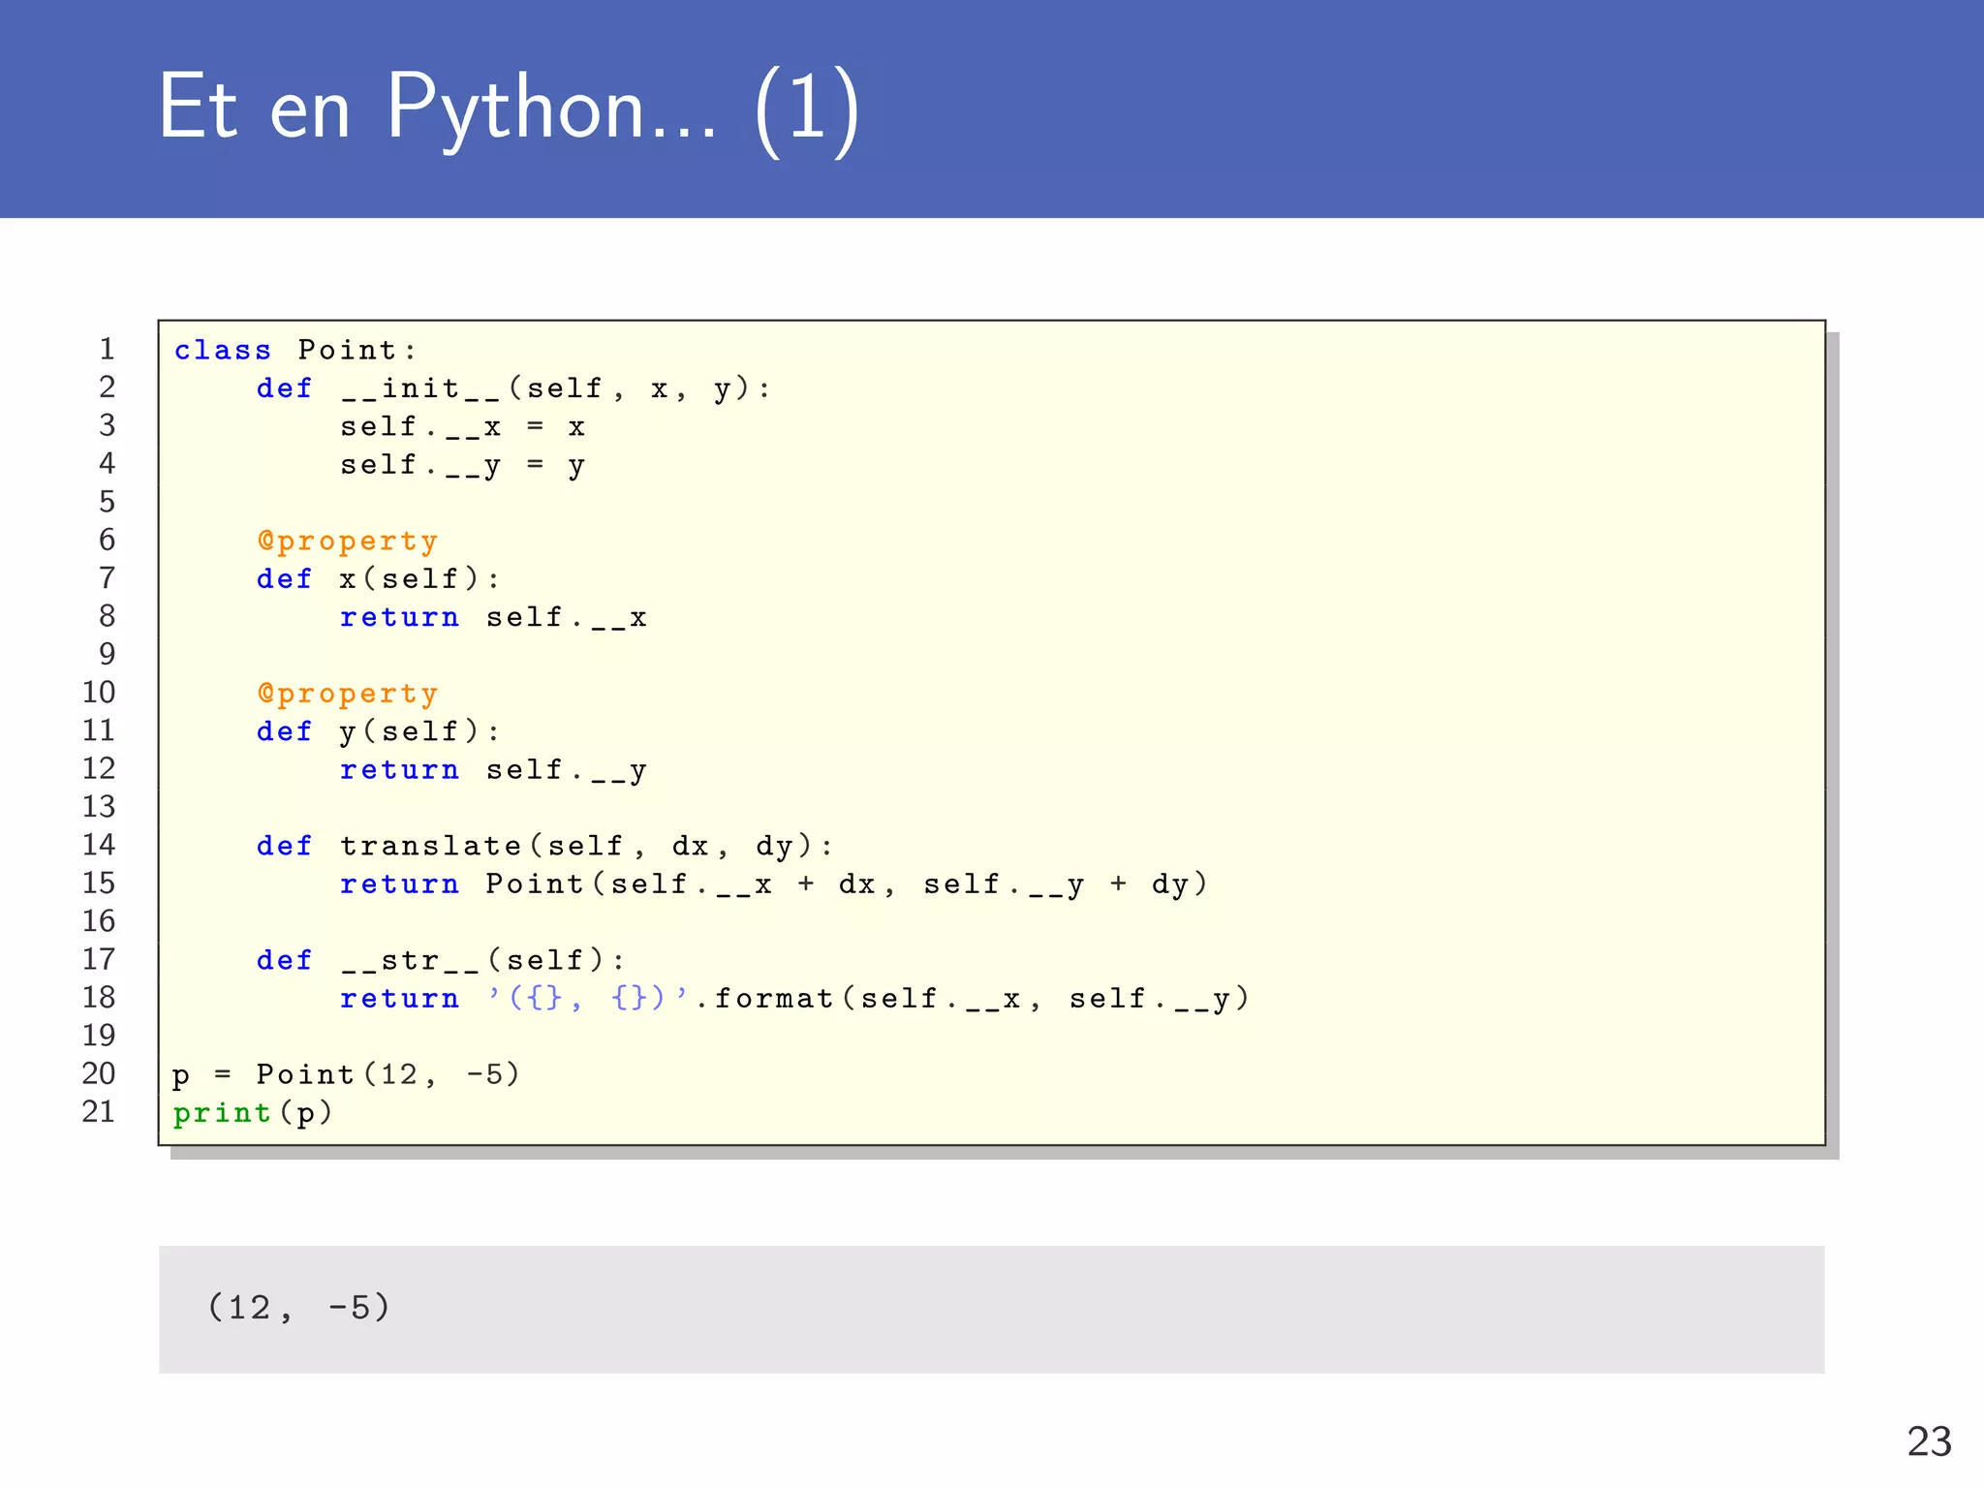Click the '@property' decorator on line 6
This screenshot has width=1984, height=1488.
click(348, 541)
